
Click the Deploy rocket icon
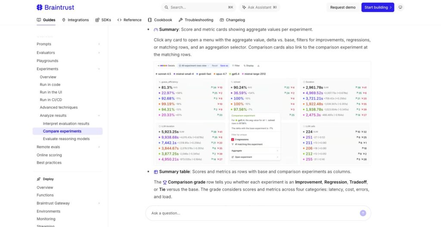(39, 179)
